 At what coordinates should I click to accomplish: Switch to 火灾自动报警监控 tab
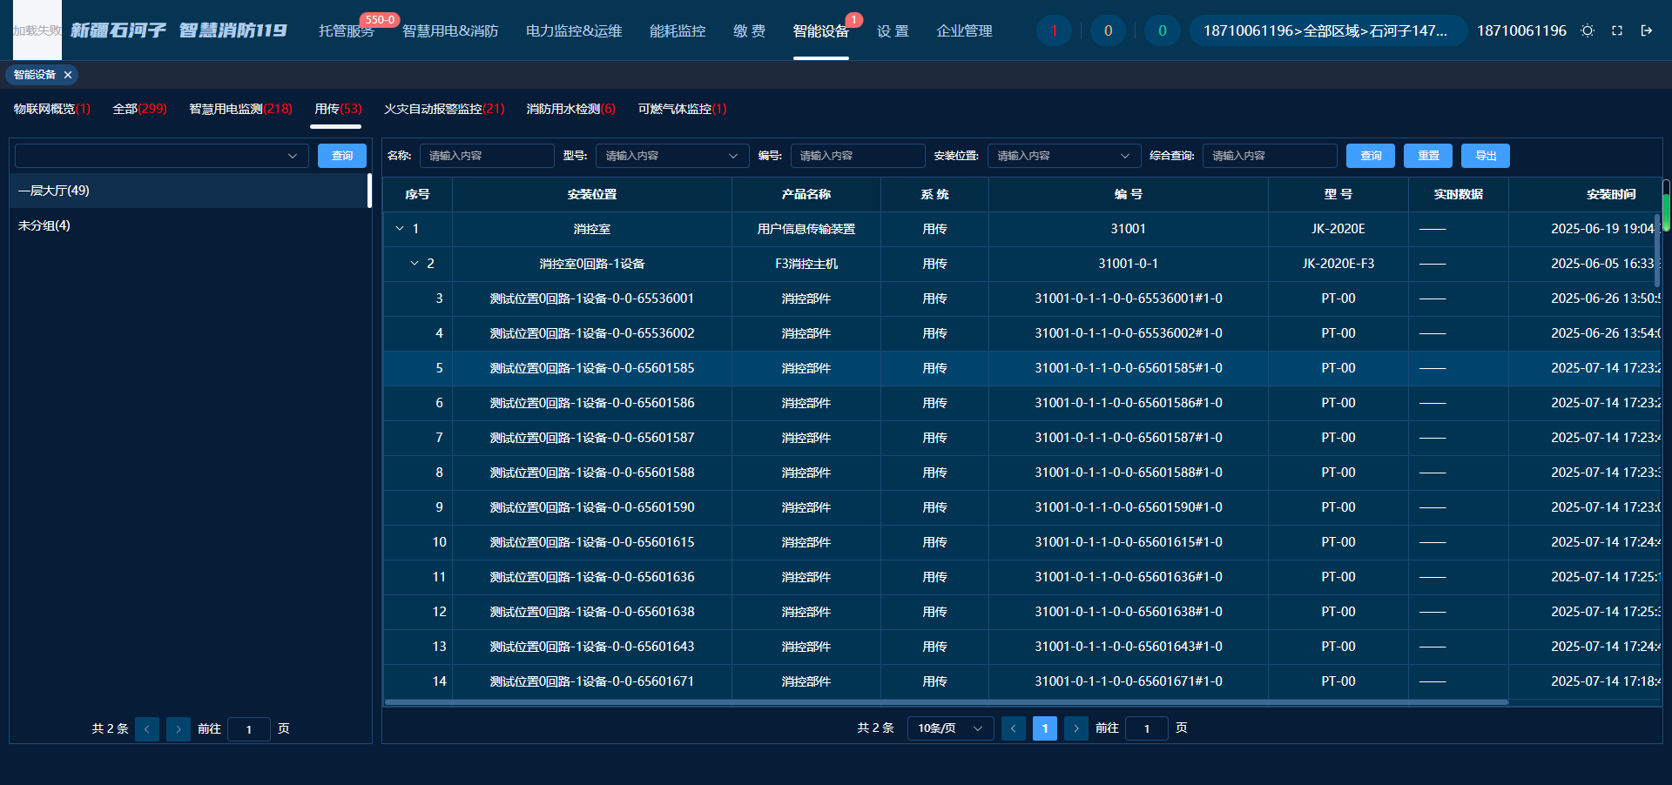(x=444, y=109)
